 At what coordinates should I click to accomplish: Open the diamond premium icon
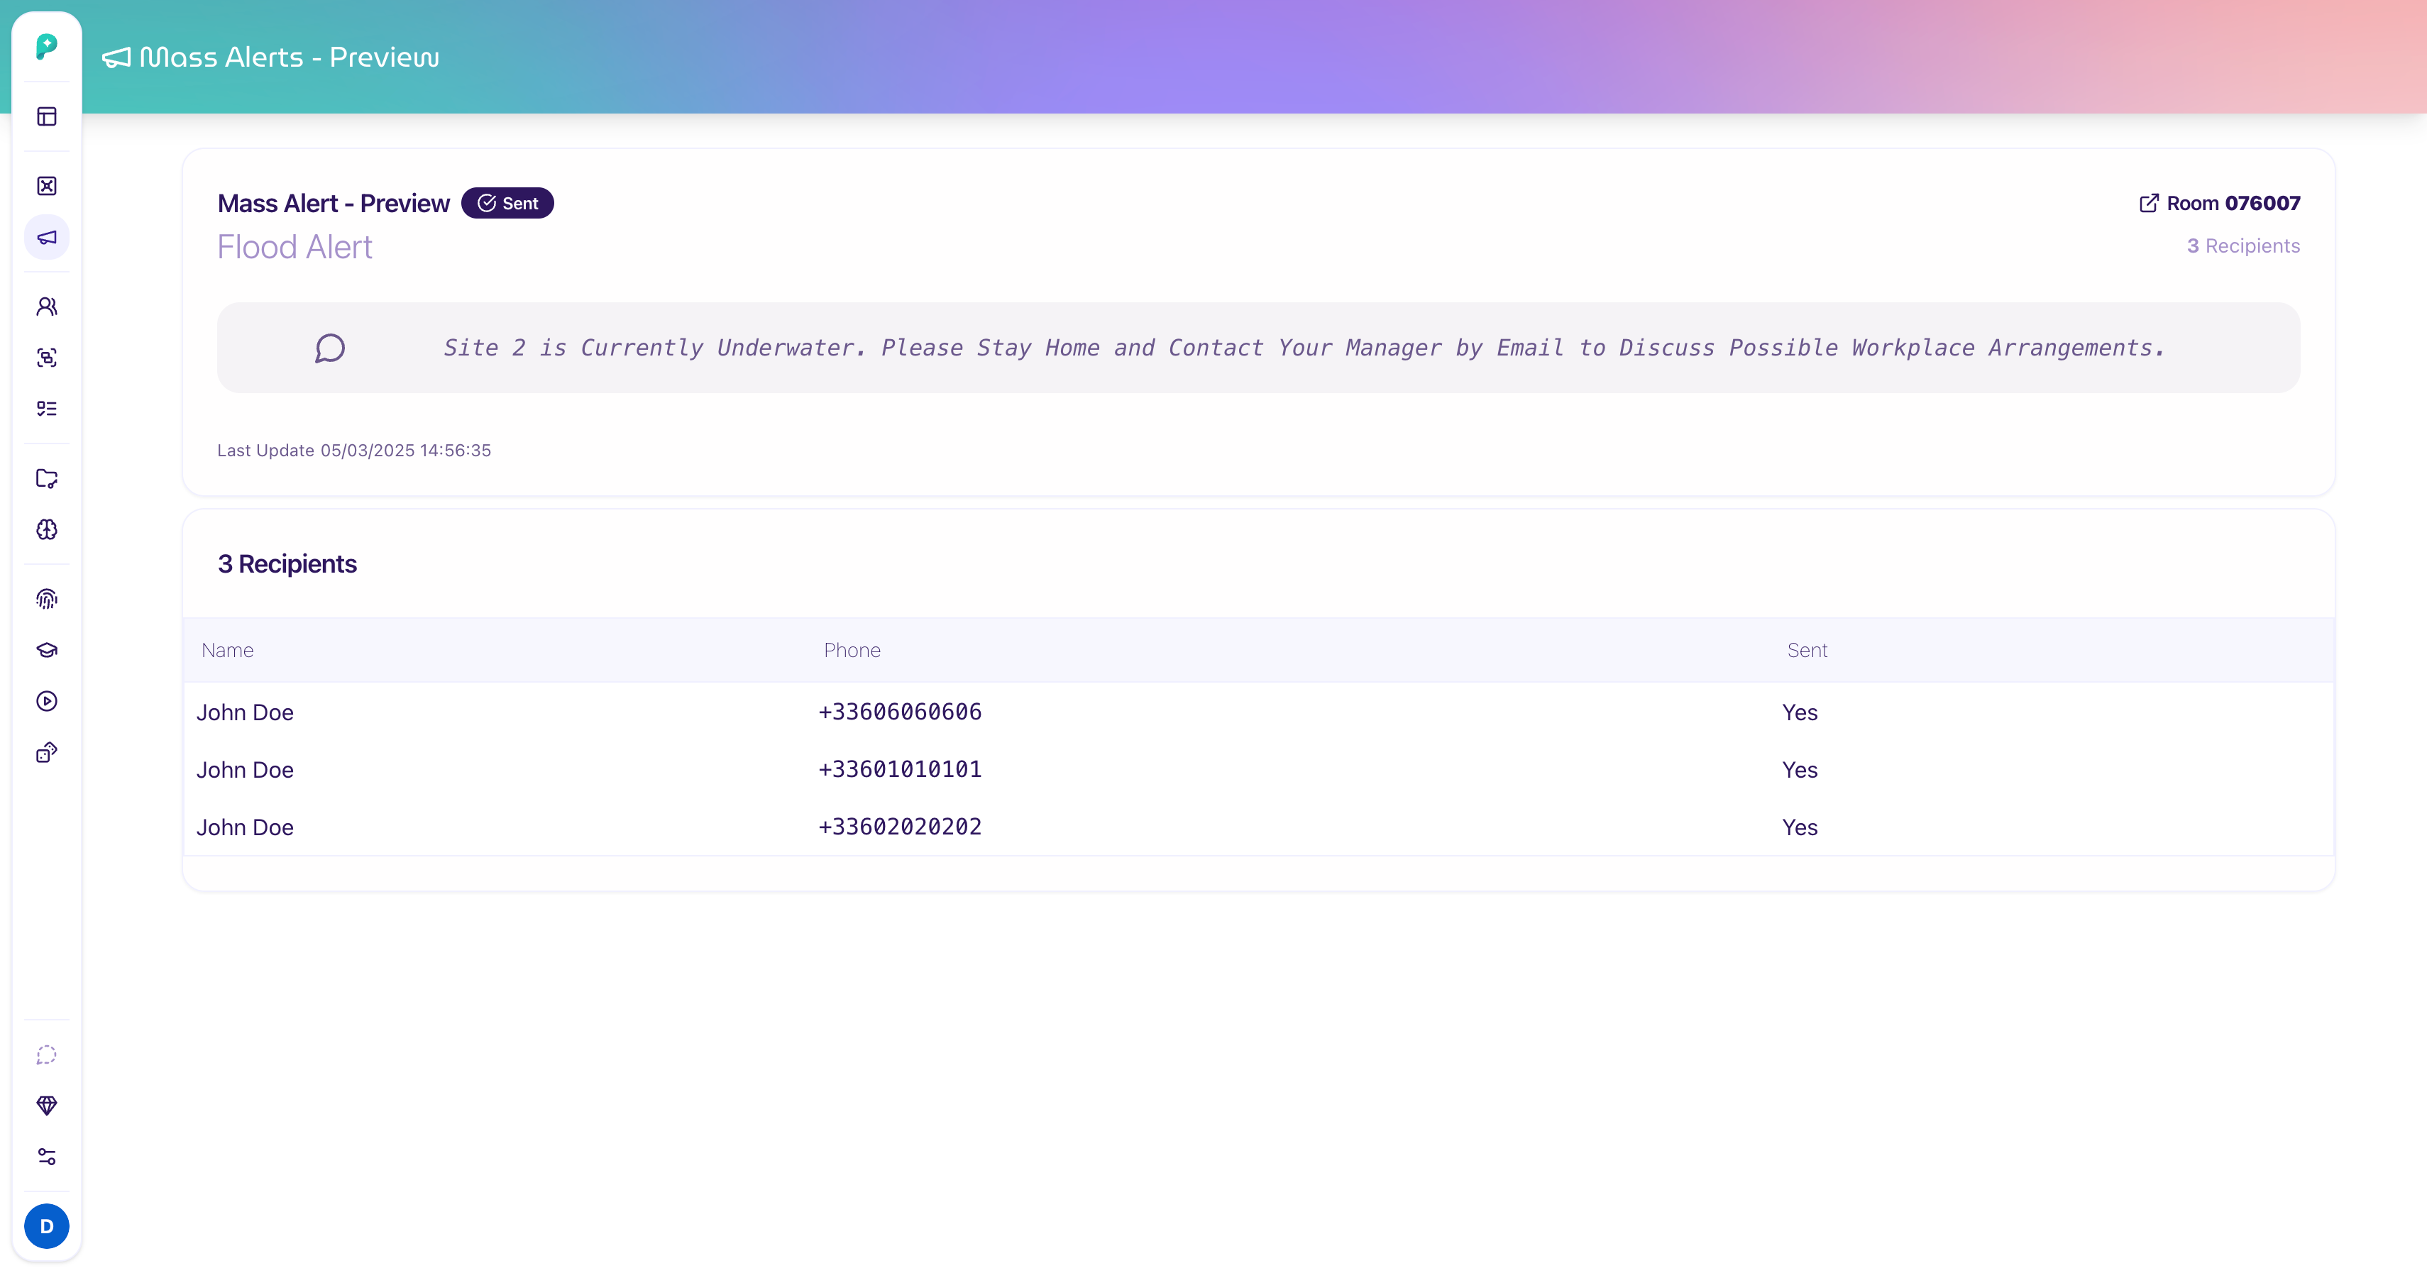[x=46, y=1106]
